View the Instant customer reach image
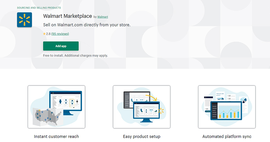 pyautogui.click(x=56, y=107)
